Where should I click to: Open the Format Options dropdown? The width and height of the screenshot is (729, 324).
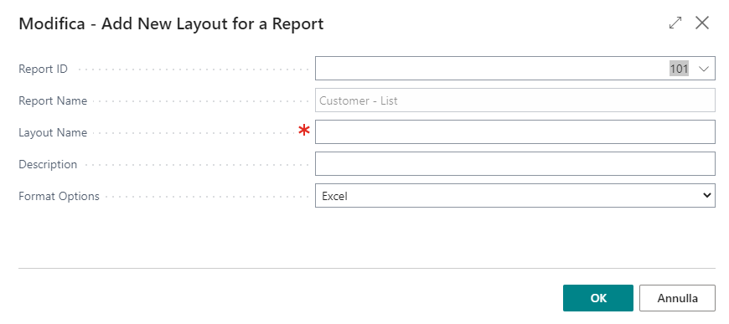click(515, 195)
